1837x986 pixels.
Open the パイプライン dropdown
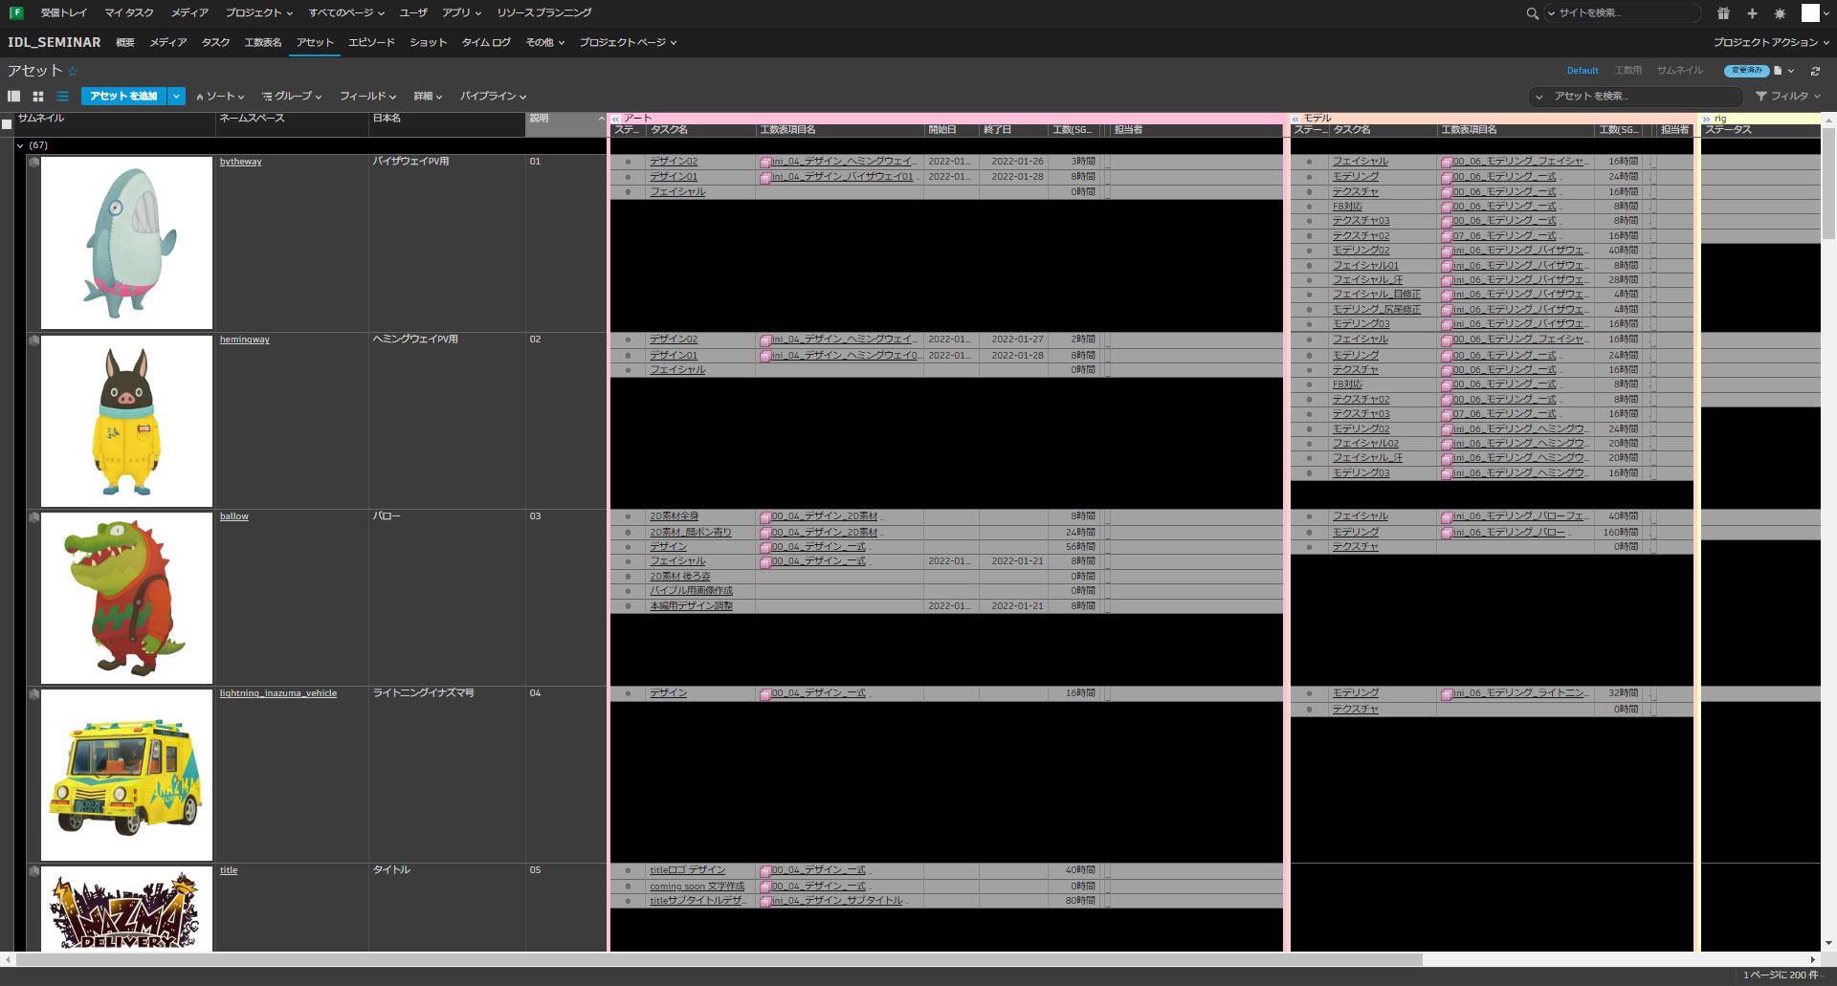pos(493,97)
